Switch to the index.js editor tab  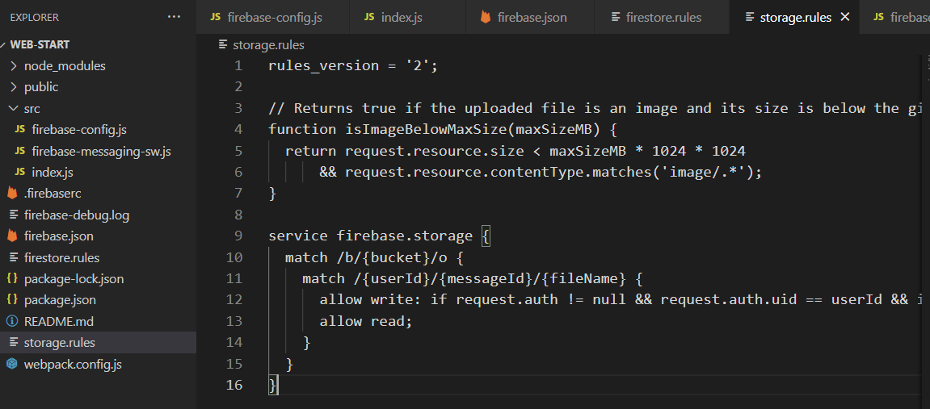[409, 17]
